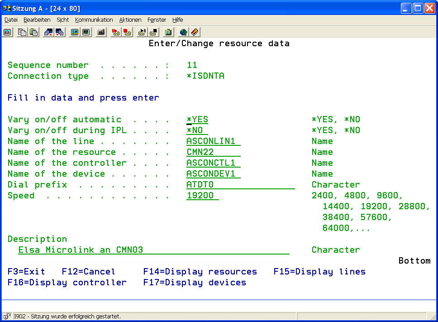The height and width of the screenshot is (322, 438).
Task: Start macro recording with red play icon
Action: pyautogui.click(x=116, y=32)
